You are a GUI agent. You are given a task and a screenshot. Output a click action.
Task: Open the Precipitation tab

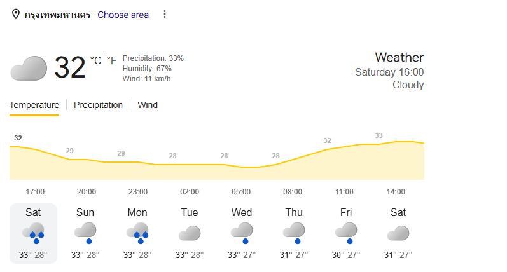(x=99, y=105)
